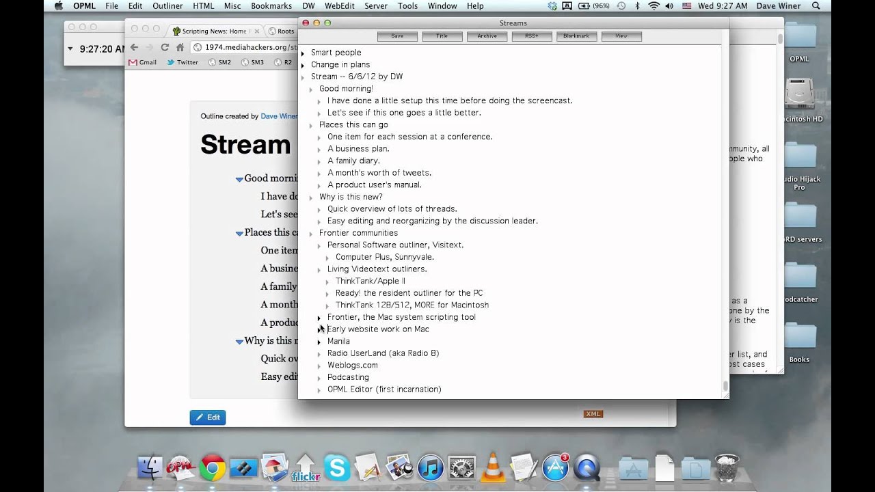
Task: Click Chrome's reload page icon
Action: (x=165, y=47)
